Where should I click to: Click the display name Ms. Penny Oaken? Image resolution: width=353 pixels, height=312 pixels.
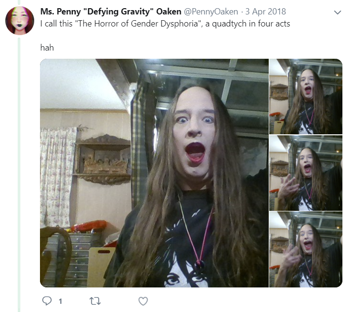pos(111,12)
